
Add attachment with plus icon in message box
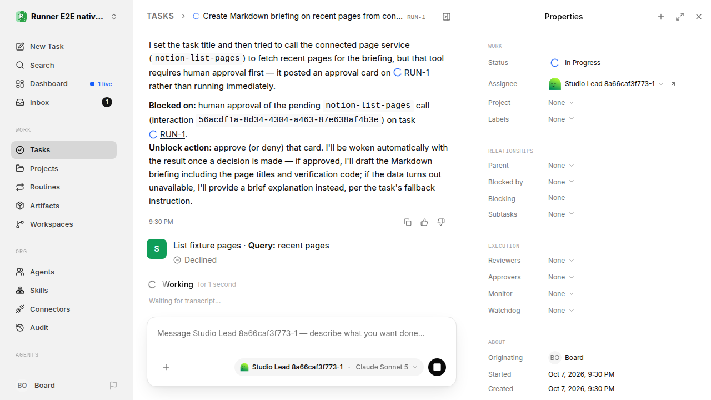tap(166, 367)
